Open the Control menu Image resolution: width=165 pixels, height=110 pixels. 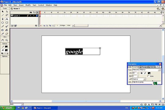pyautogui.click(x=41, y=5)
